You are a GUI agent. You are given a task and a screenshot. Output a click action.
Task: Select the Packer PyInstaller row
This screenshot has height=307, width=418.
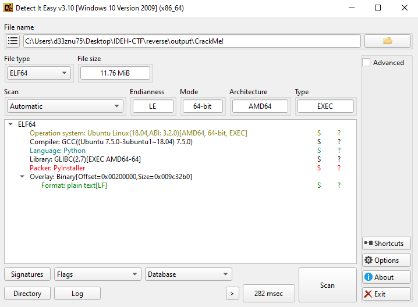[57, 168]
